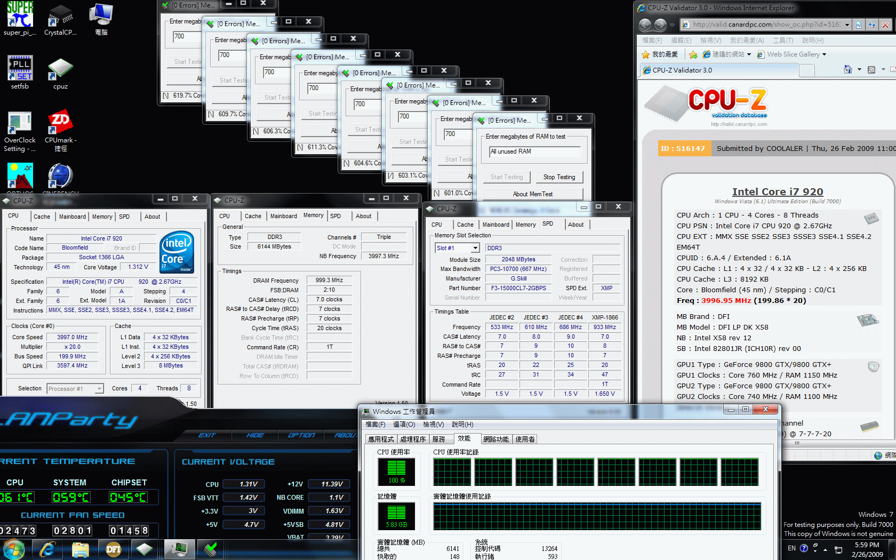The width and height of the screenshot is (896, 560).
Task: Open the Processes (處理程序) Task Manager tab
Action: (413, 439)
